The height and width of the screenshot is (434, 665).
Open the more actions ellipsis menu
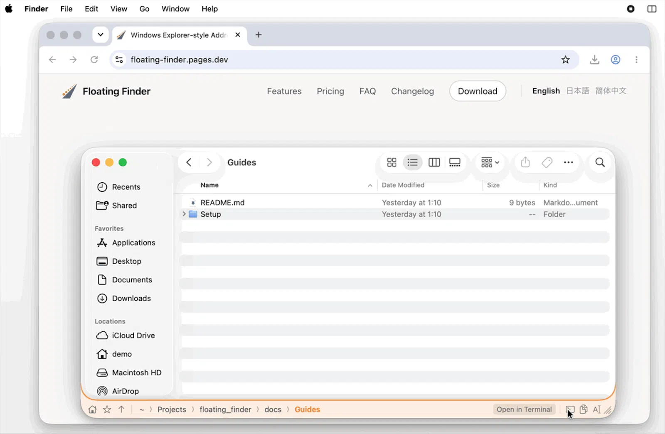(x=569, y=162)
